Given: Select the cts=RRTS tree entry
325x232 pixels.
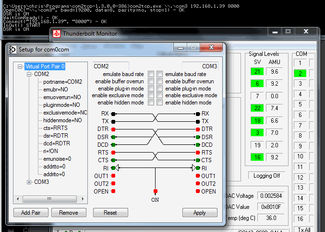Looking at the screenshot, I should tap(55, 128).
